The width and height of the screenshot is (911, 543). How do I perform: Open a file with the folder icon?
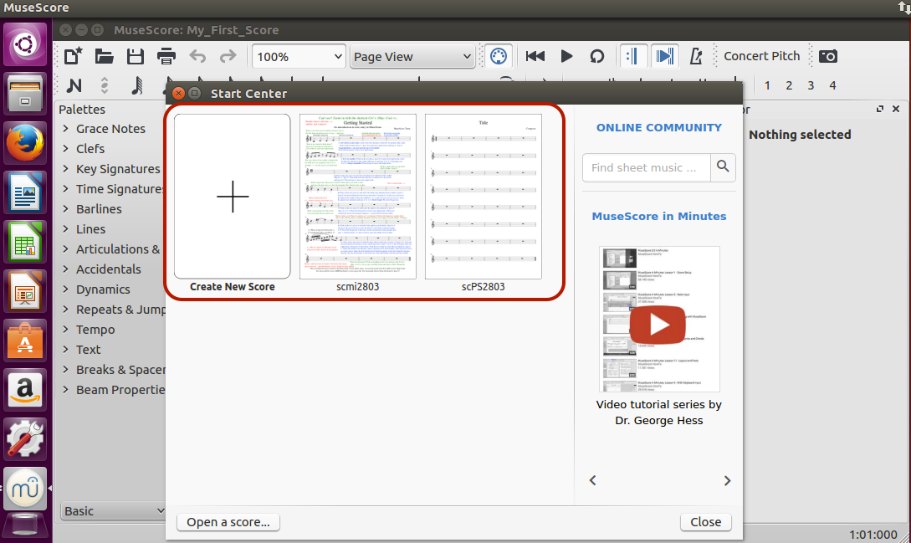(104, 56)
